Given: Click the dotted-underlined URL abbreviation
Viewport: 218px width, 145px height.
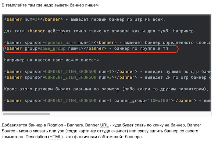Looking at the screenshot, I should point(104,125).
